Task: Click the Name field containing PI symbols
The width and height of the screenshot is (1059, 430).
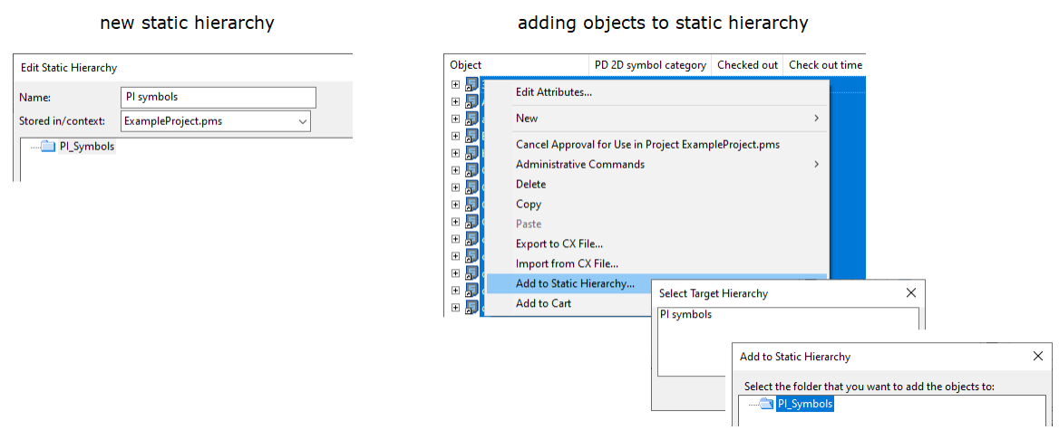Action: (x=218, y=97)
